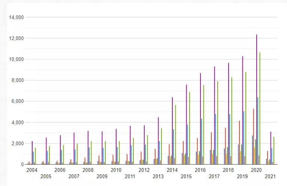The height and width of the screenshot is (186, 287).
Task: Select the light blue bar for 2019
Action: 244,138
